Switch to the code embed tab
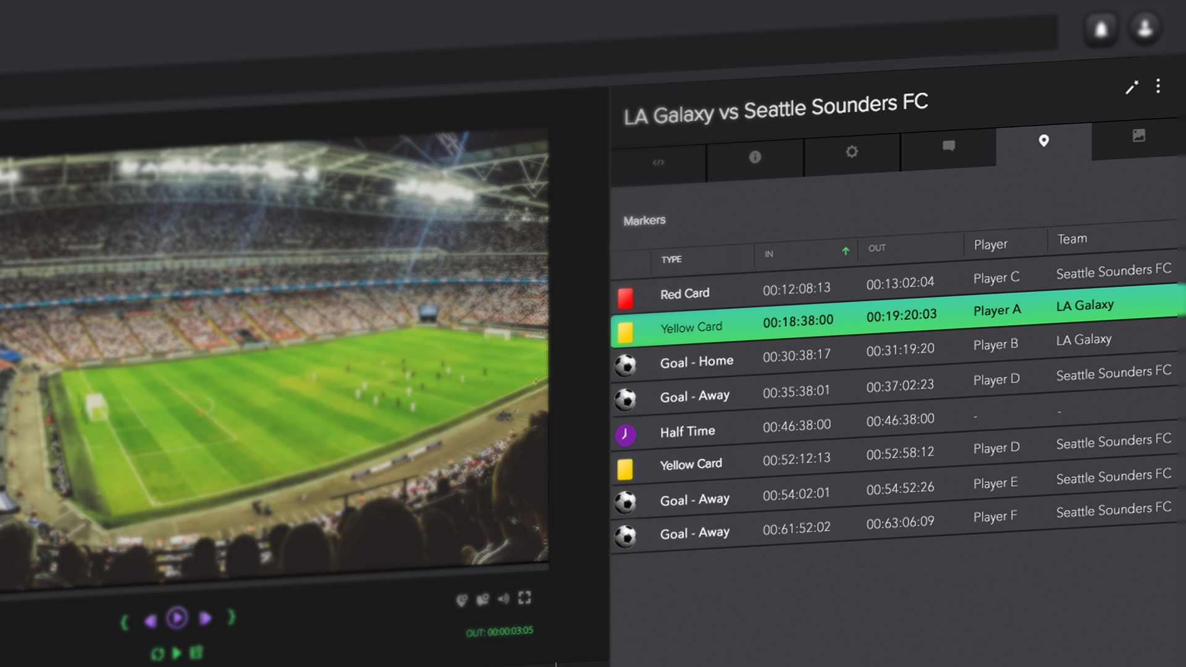 [x=658, y=162]
